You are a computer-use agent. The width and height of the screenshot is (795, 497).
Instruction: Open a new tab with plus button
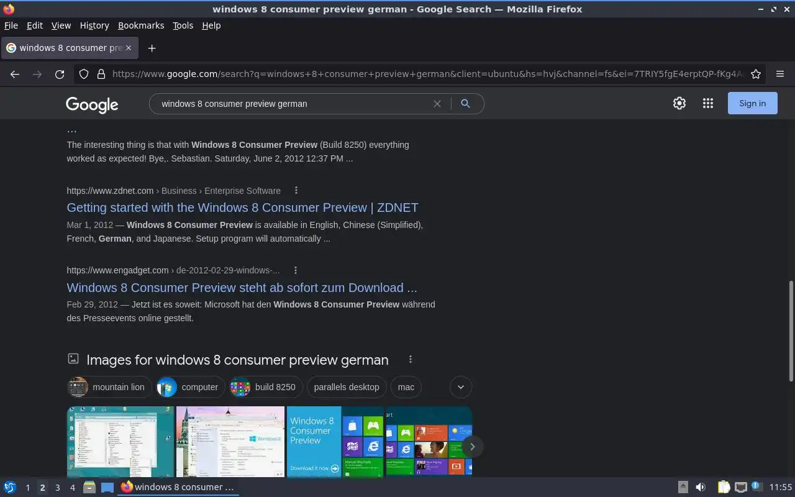click(152, 48)
